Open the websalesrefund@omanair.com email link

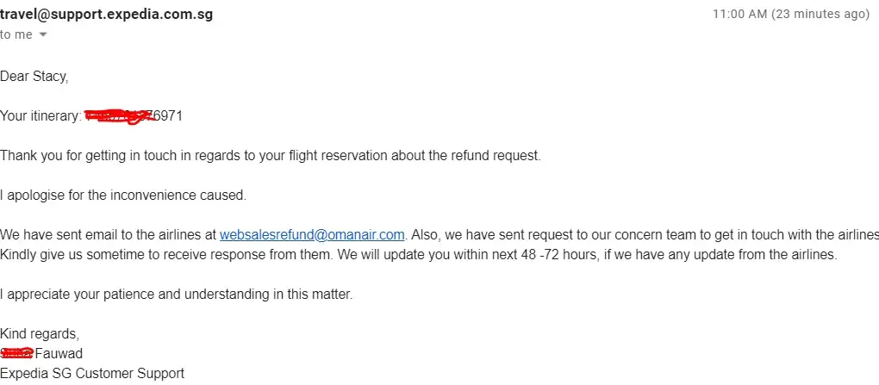click(x=312, y=234)
